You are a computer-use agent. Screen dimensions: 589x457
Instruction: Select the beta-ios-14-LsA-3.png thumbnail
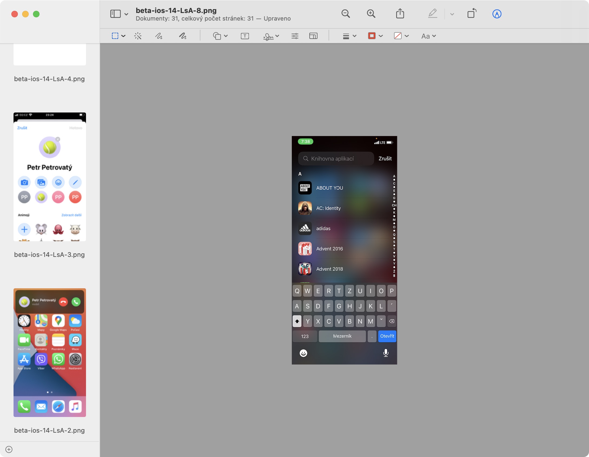point(50,177)
